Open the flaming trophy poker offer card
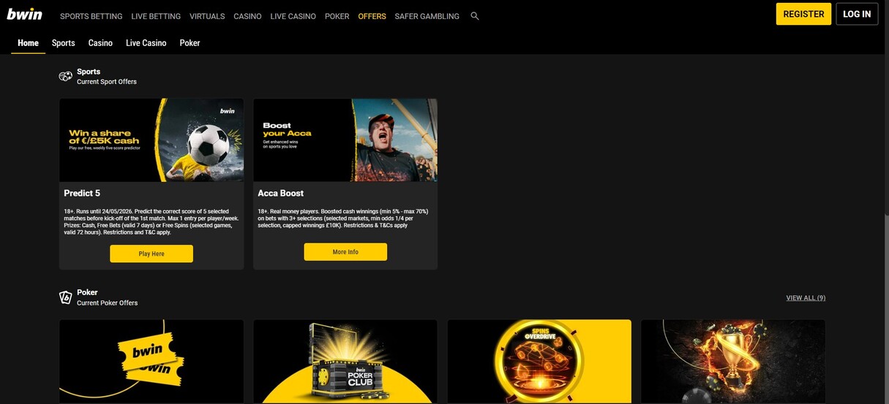 733,362
